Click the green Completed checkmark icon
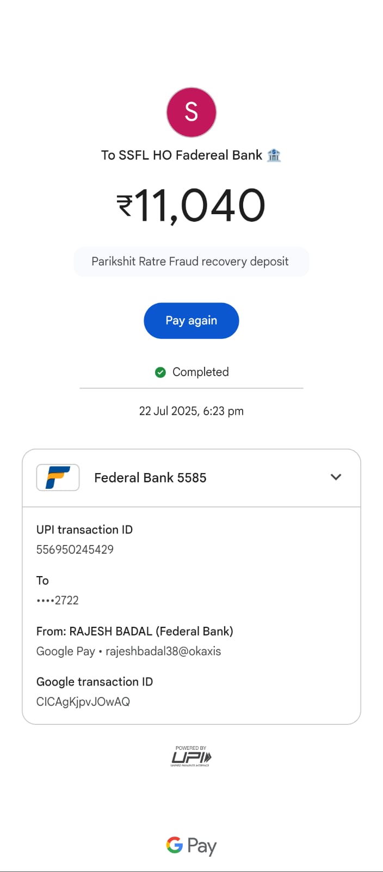383x872 pixels. point(160,372)
